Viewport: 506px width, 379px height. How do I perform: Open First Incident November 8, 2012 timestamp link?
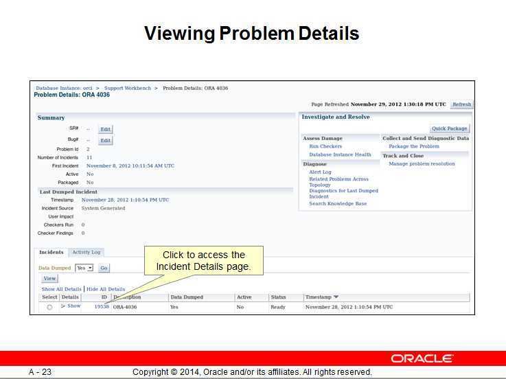point(130,165)
